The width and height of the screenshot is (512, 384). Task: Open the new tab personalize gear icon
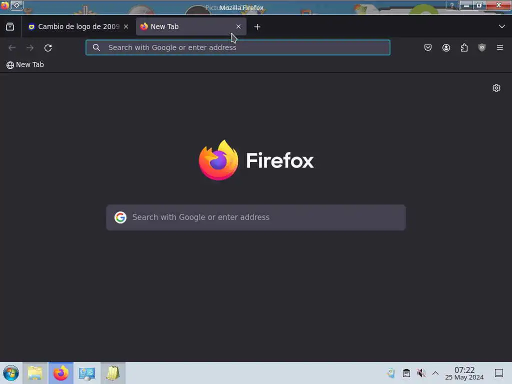(496, 88)
